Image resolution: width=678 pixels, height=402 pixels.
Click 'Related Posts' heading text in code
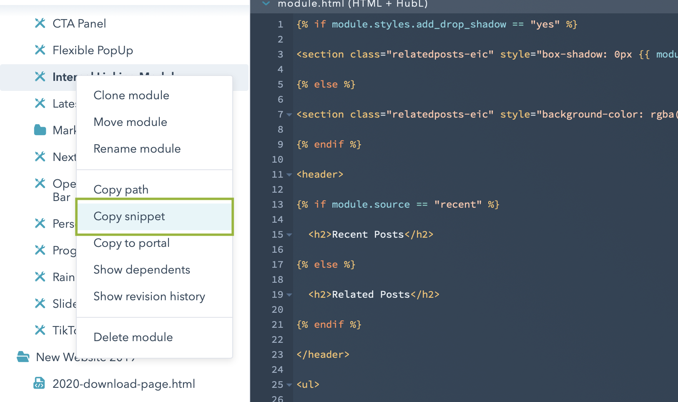coord(371,295)
